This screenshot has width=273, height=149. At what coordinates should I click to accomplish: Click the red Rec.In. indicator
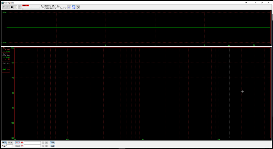point(26,6)
